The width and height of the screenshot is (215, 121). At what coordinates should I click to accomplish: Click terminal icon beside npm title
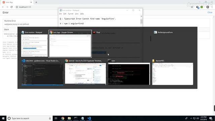[x=109, y=61]
